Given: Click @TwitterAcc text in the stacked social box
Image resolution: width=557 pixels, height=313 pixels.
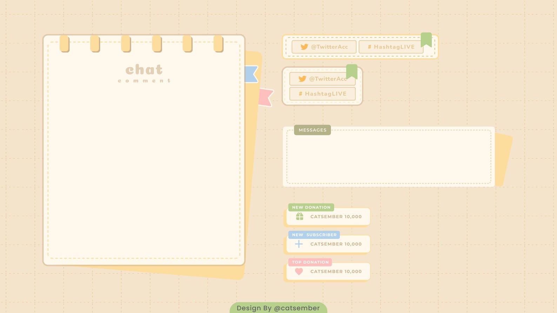Looking at the screenshot, I should coord(328,79).
